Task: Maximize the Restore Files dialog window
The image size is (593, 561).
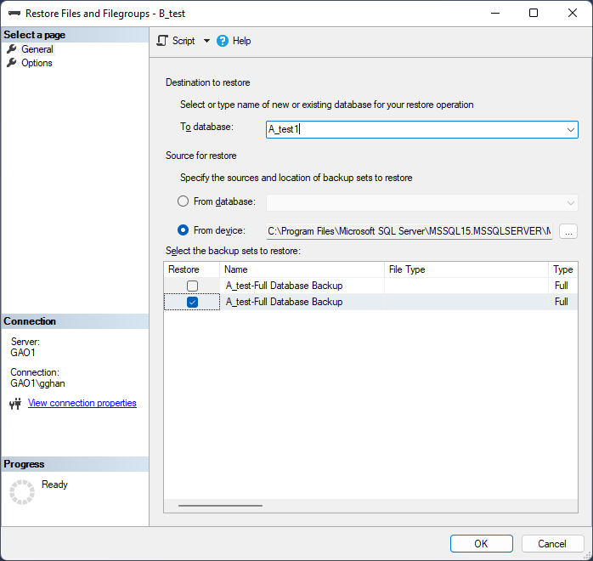Action: (534, 13)
